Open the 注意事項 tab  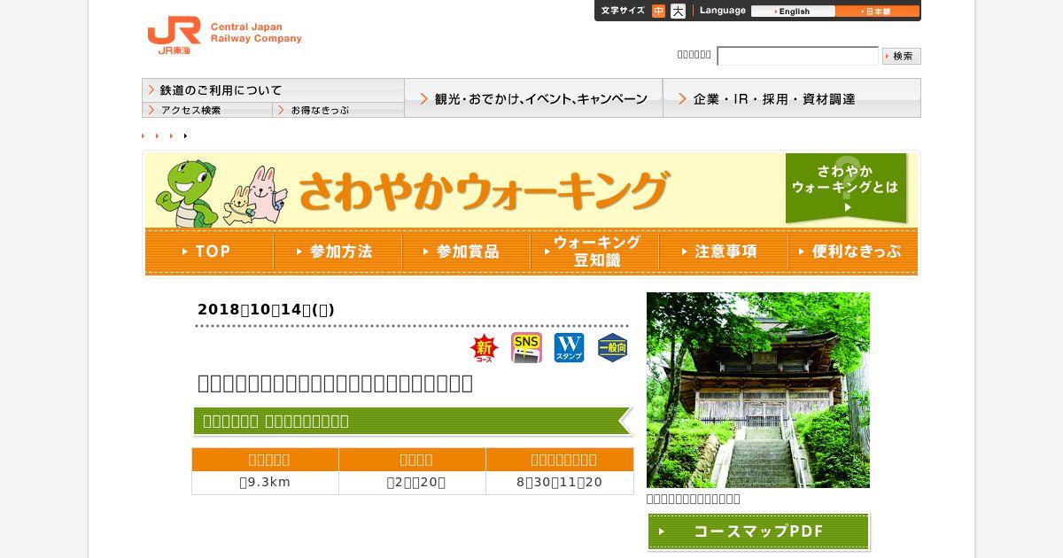723,252
